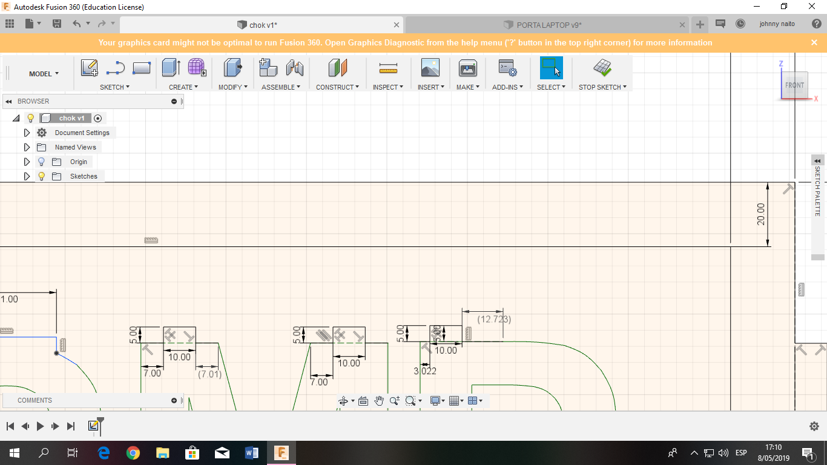The width and height of the screenshot is (827, 465).
Task: Collapse the chok v1 root node
Action: click(16, 118)
